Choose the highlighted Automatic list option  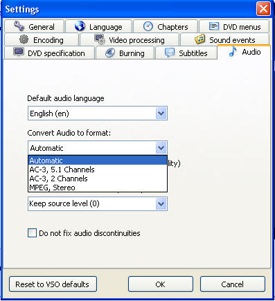coord(98,161)
